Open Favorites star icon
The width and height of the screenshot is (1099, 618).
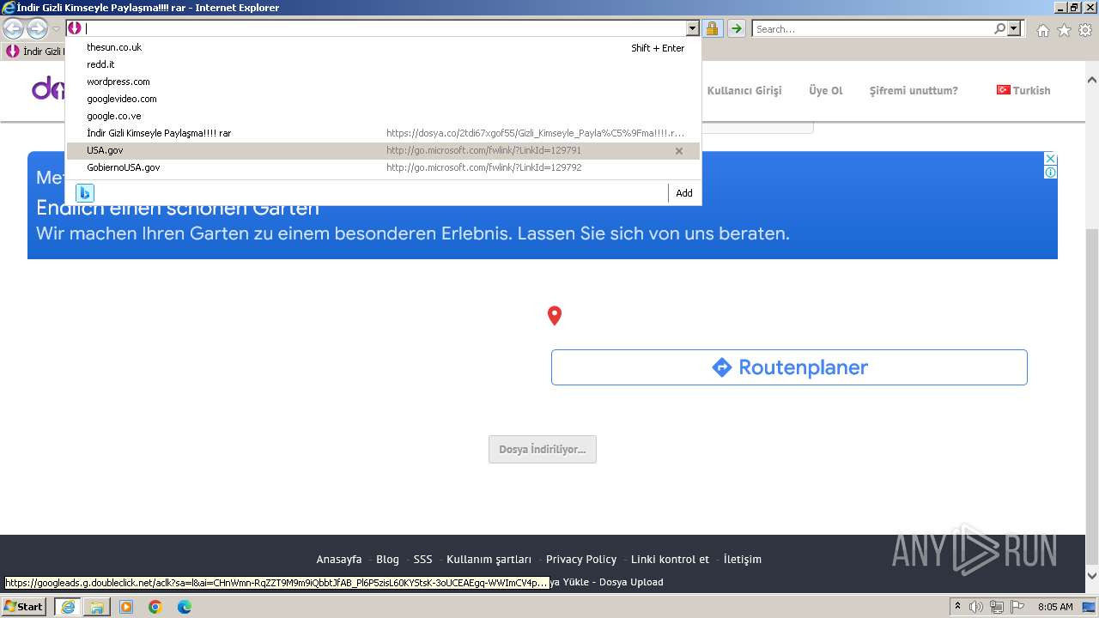point(1064,30)
